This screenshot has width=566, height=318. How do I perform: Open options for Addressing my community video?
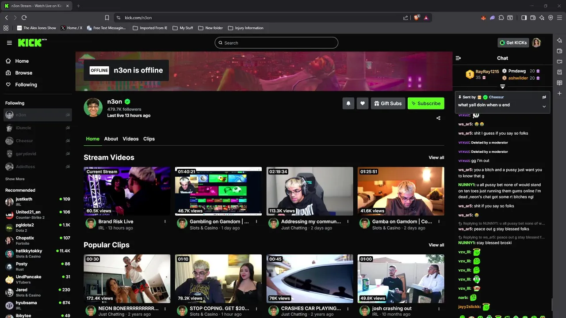click(x=348, y=222)
